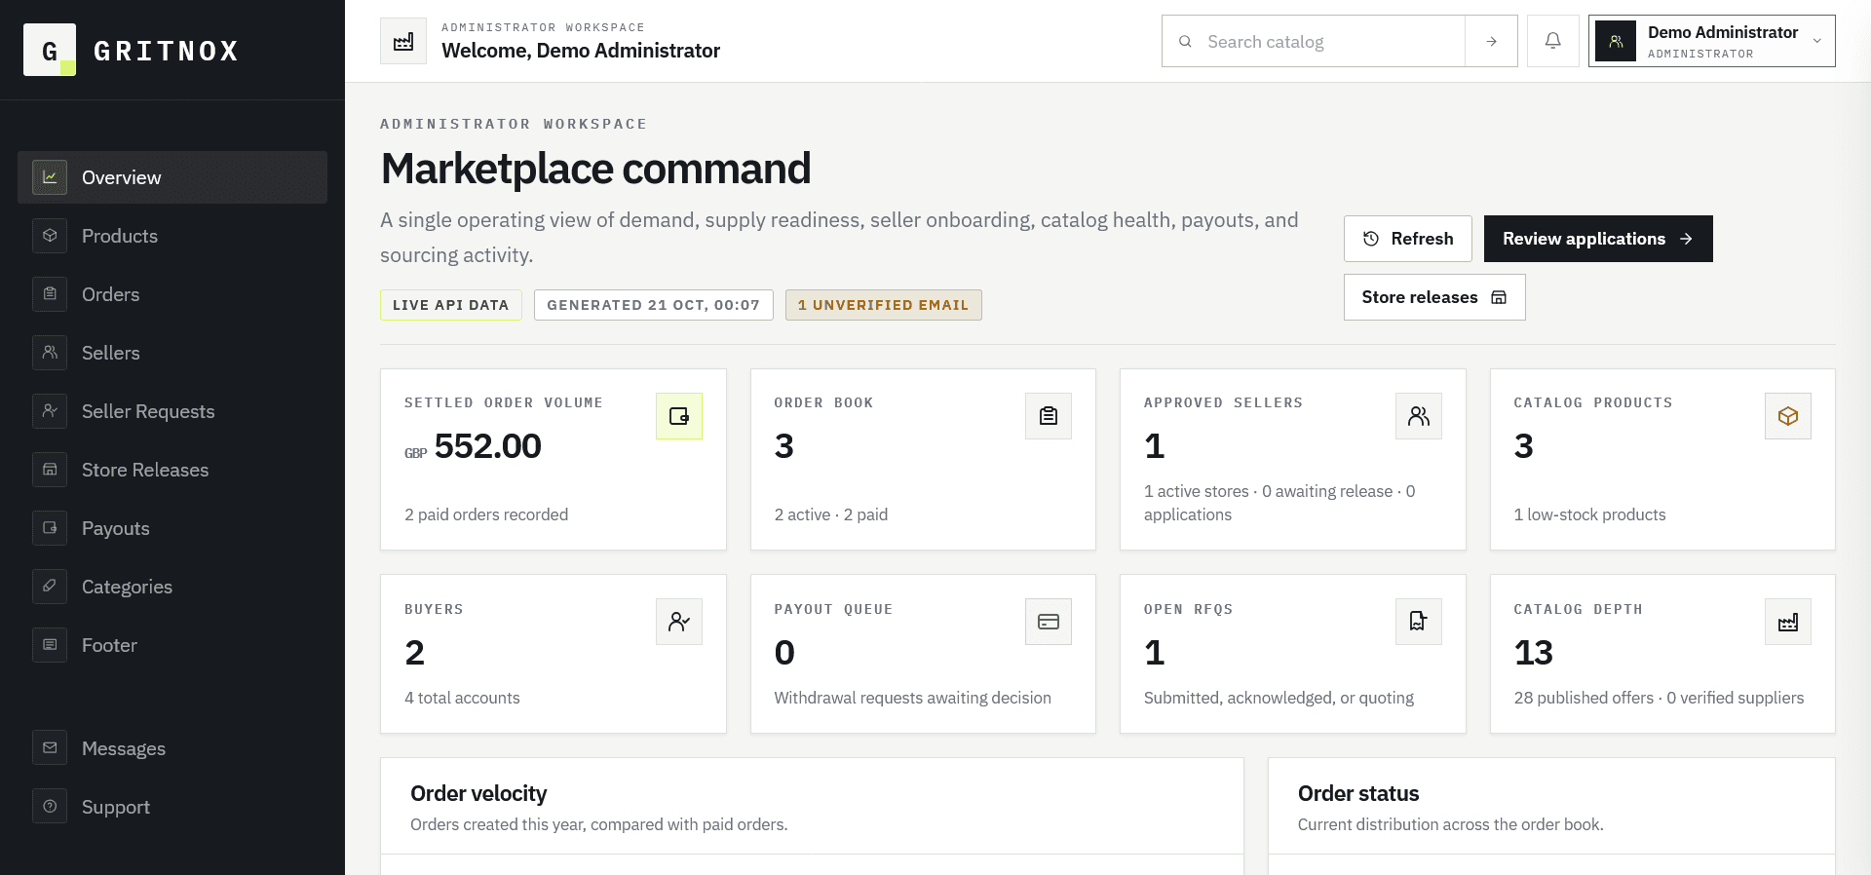Click the Refresh button
This screenshot has width=1871, height=875.
pyautogui.click(x=1408, y=239)
